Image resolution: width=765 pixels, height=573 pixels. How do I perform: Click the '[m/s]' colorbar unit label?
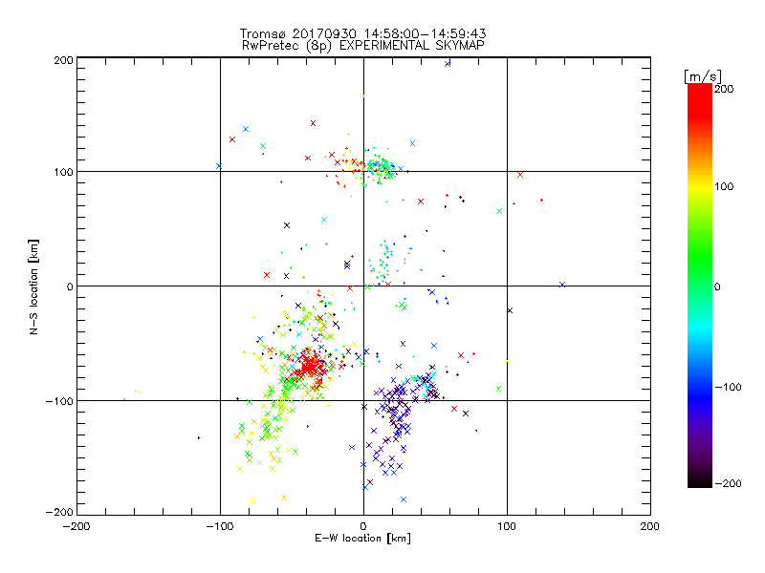click(x=703, y=76)
